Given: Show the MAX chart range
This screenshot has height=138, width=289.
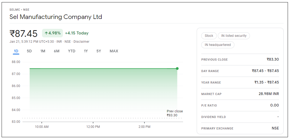Looking at the screenshot, I should click(x=114, y=51).
